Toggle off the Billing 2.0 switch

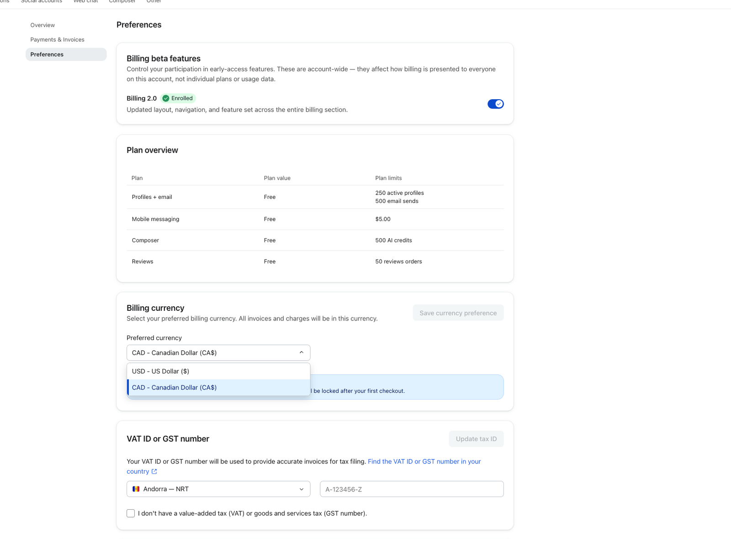point(495,104)
